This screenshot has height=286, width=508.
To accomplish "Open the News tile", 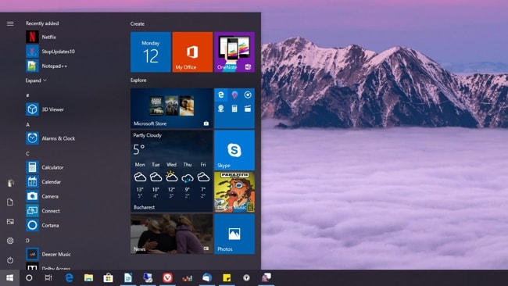I will pyautogui.click(x=172, y=234).
